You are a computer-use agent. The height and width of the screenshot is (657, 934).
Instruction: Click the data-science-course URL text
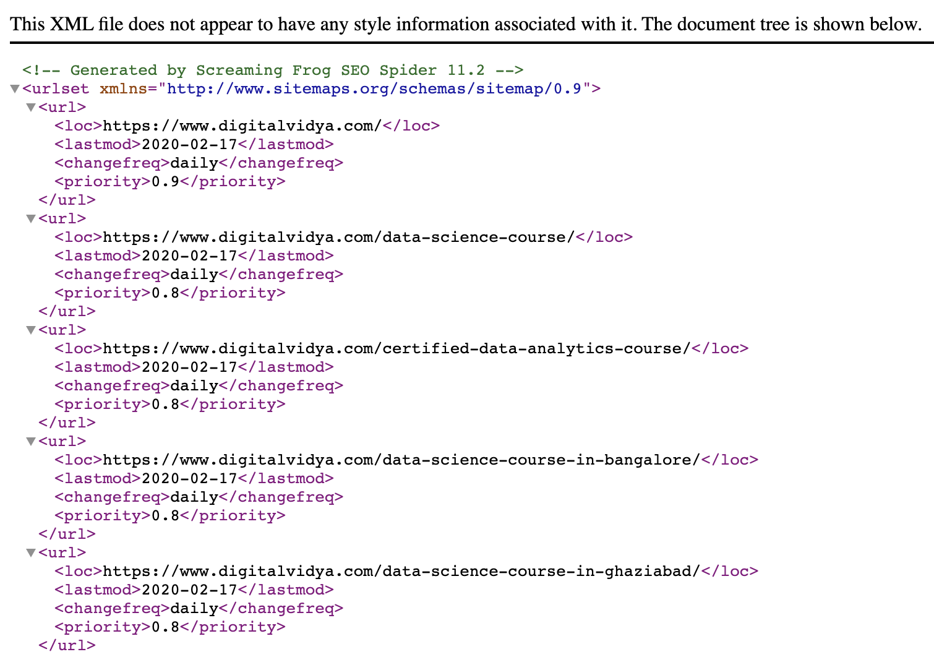click(341, 237)
